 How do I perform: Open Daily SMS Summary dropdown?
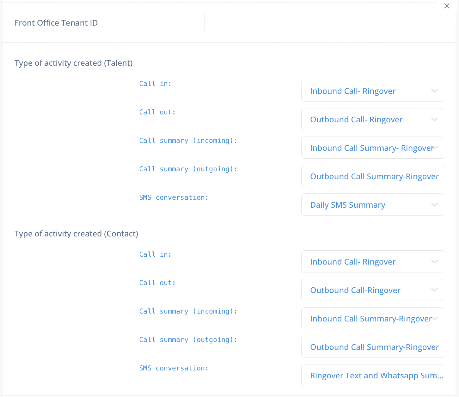point(364,205)
